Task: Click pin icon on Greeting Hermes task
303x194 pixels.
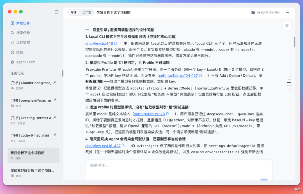Action: click(x=55, y=117)
